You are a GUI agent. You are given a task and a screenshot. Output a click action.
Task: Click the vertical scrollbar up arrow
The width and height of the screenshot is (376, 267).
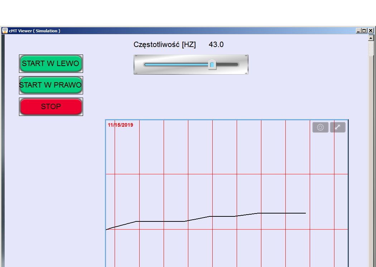point(371,38)
